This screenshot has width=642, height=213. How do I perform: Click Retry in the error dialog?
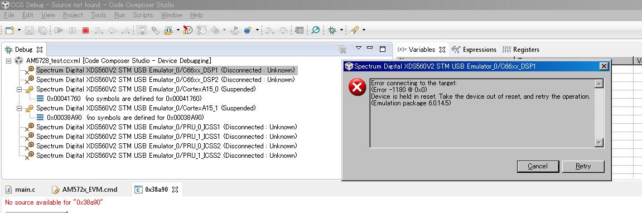click(583, 166)
